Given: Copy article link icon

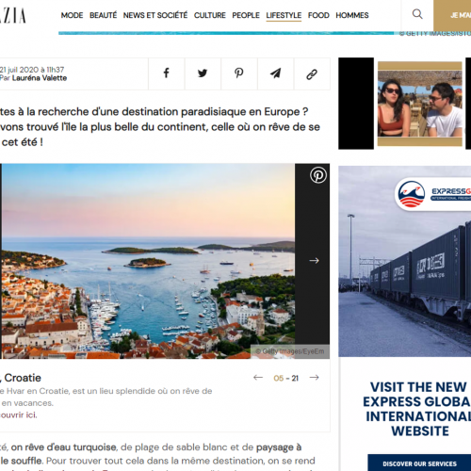Looking at the screenshot, I should click(312, 73).
